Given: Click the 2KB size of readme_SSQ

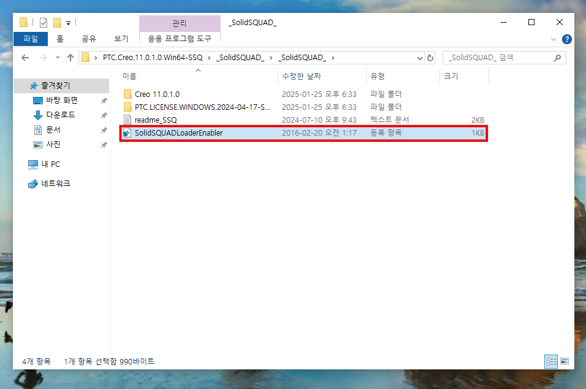Looking at the screenshot, I should pyautogui.click(x=478, y=120).
